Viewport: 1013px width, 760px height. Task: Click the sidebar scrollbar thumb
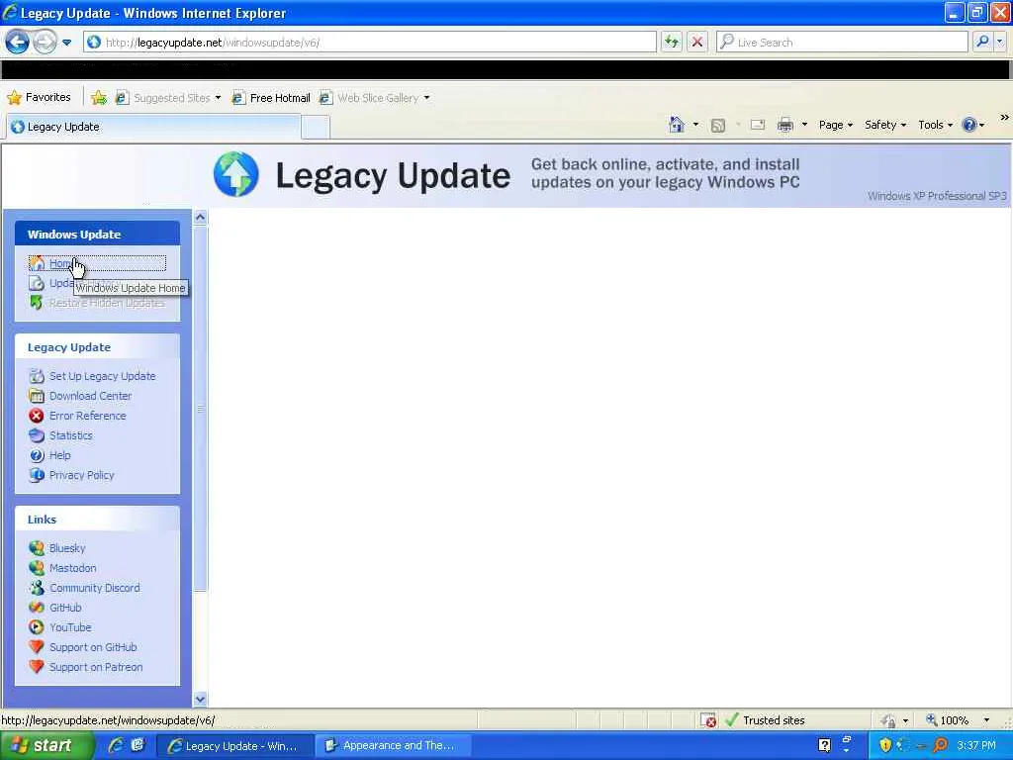[x=200, y=409]
